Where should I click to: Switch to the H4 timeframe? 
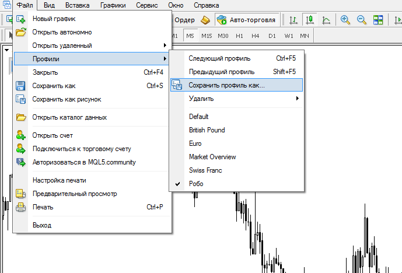pyautogui.click(x=256, y=36)
